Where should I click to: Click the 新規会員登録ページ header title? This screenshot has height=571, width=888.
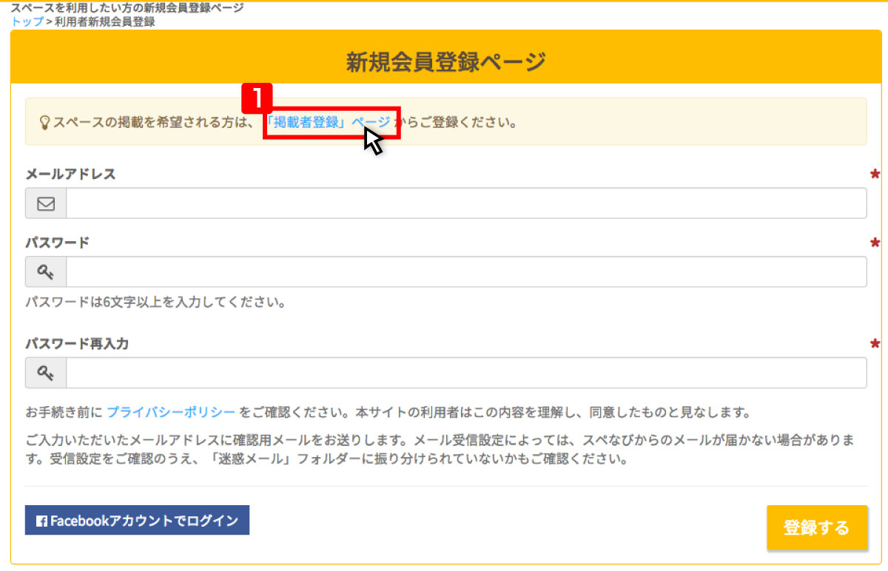point(445,62)
